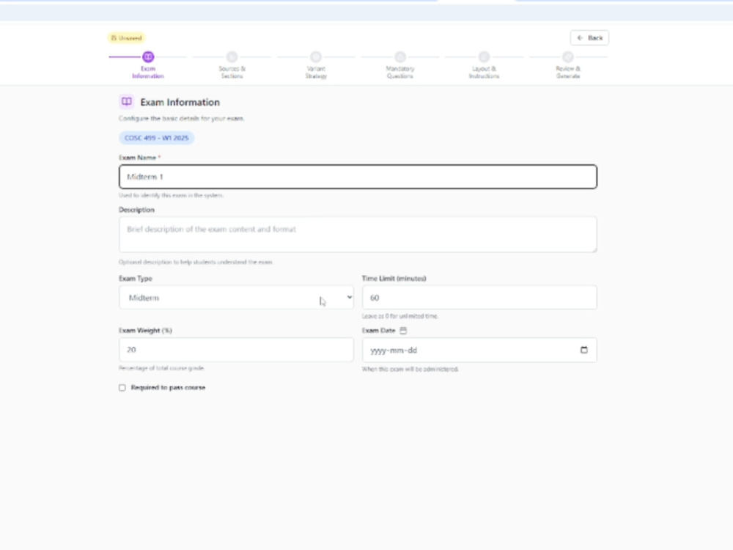The height and width of the screenshot is (550, 733).
Task: Click the Mandatory Questions step circle
Action: pos(400,57)
